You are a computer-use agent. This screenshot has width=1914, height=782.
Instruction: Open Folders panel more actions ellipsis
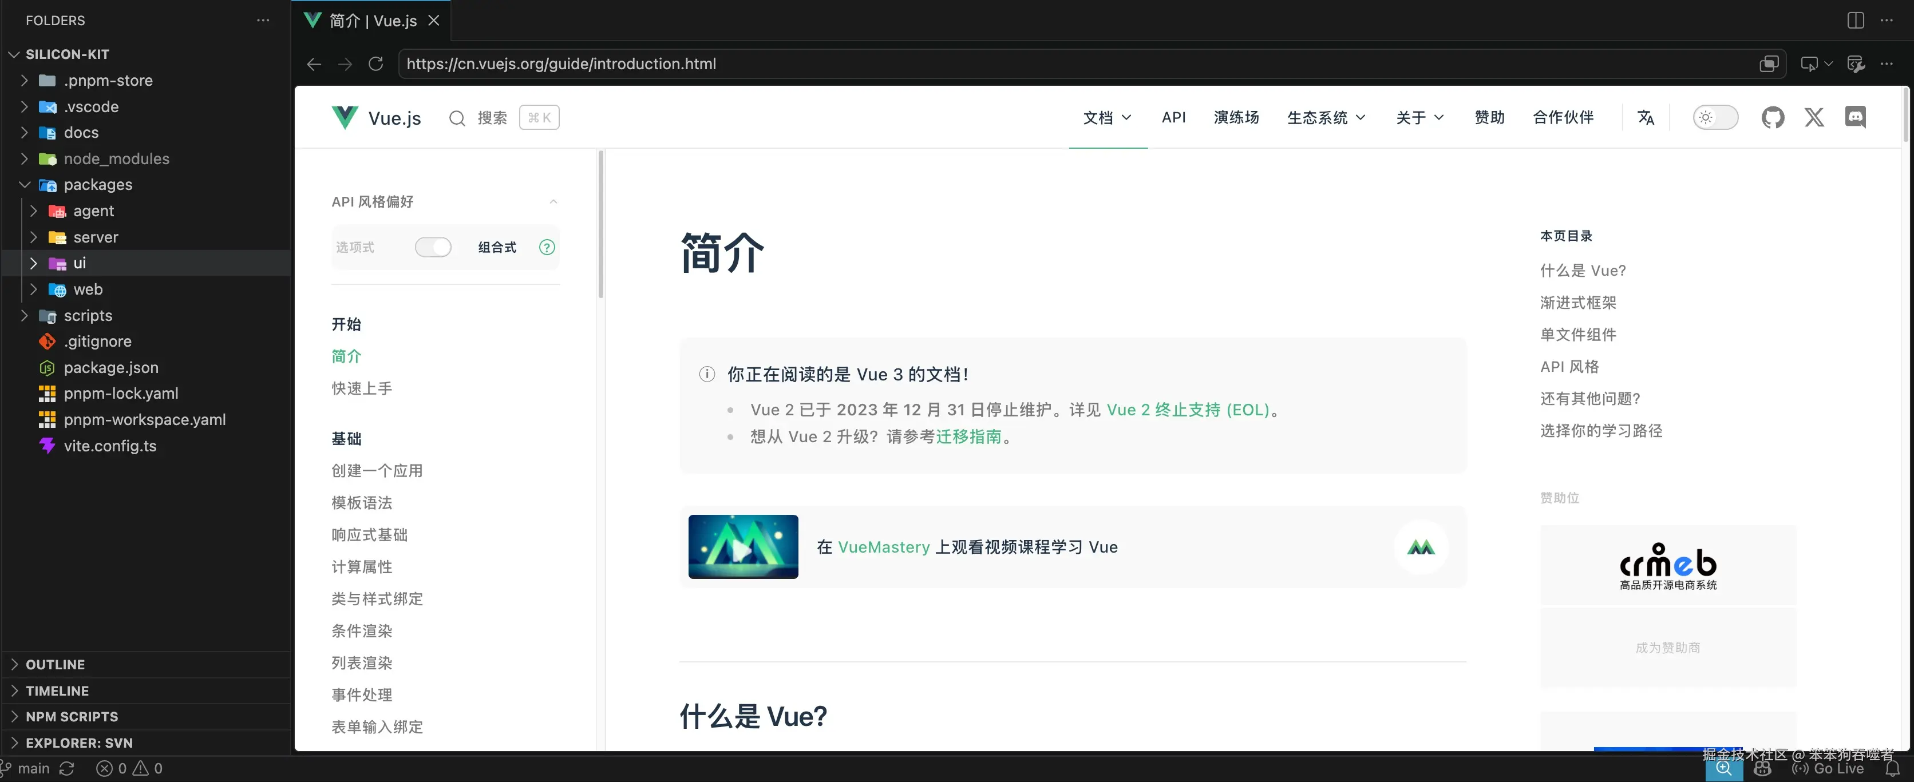tap(263, 20)
